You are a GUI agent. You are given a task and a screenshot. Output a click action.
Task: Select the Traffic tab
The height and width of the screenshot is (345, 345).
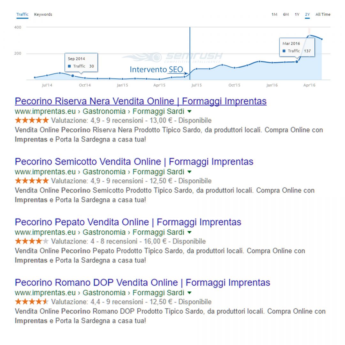click(x=22, y=14)
